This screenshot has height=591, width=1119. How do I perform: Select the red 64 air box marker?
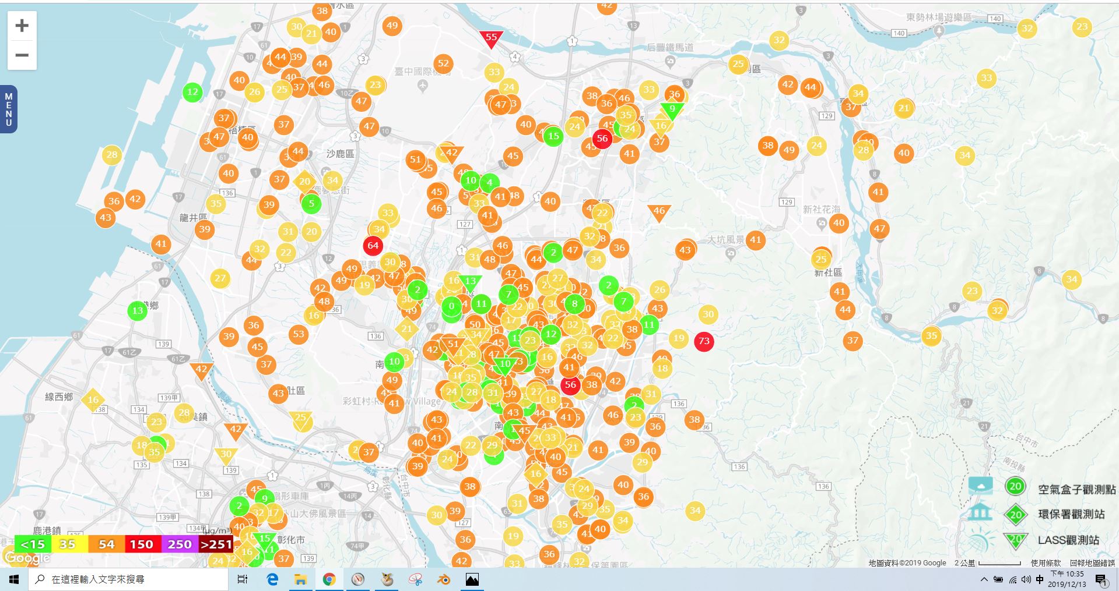pos(373,245)
